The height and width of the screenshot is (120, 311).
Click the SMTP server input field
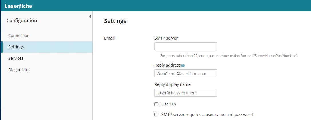[186, 46]
